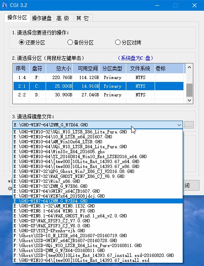Collapse the image file dropdown arrow
Viewport: 204px width, 266px height.
[179, 125]
